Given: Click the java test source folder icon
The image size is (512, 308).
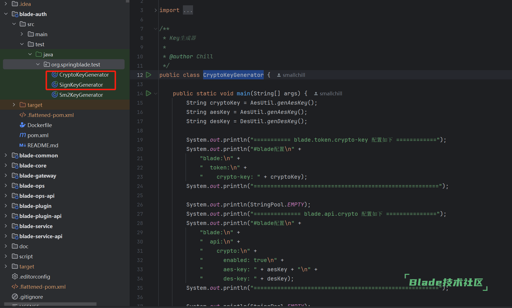Looking at the screenshot, I should click(39, 54).
